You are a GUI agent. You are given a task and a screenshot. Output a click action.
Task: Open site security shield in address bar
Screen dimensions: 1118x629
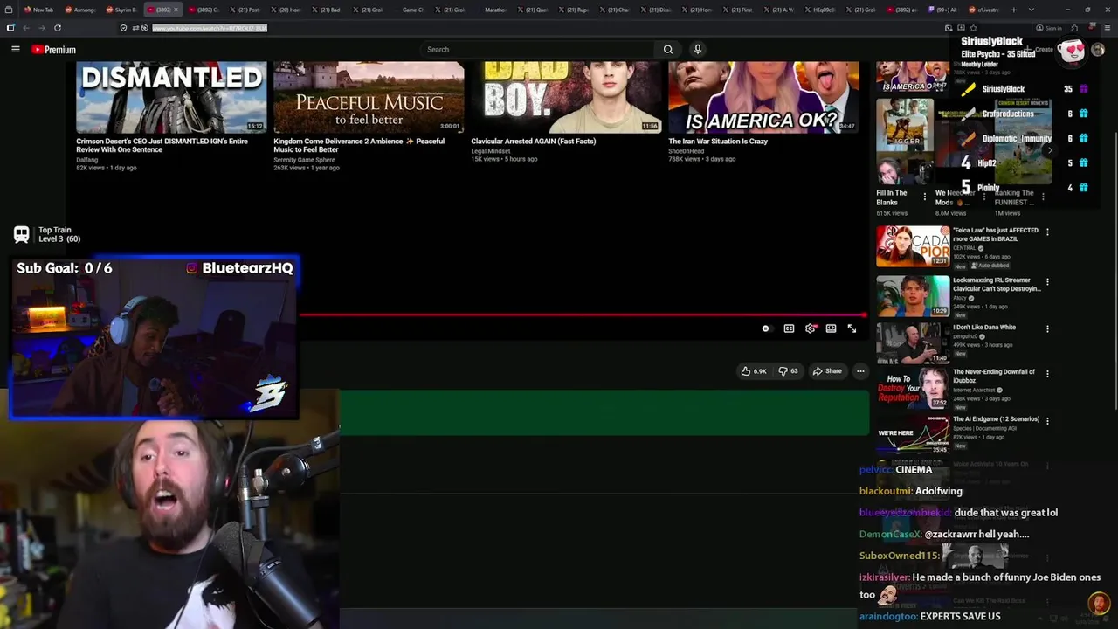tap(123, 28)
